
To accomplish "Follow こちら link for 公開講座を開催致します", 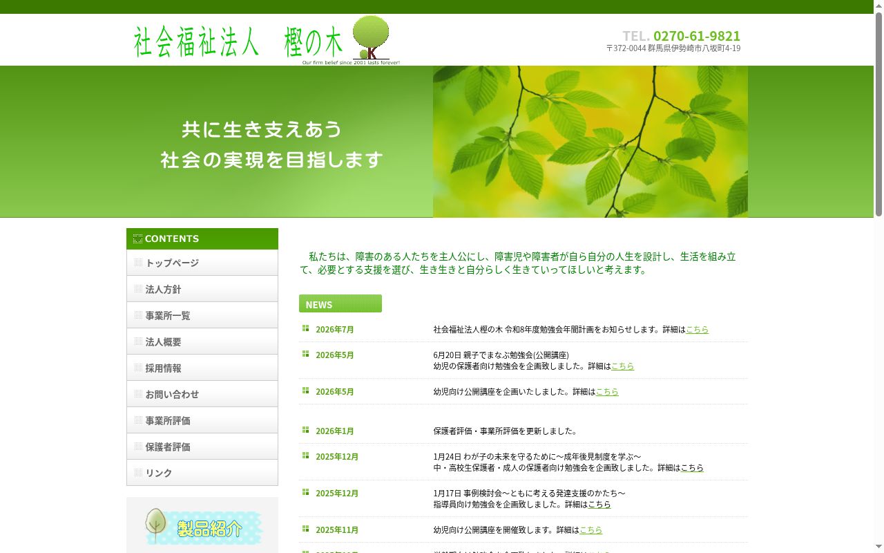I will click(x=590, y=530).
